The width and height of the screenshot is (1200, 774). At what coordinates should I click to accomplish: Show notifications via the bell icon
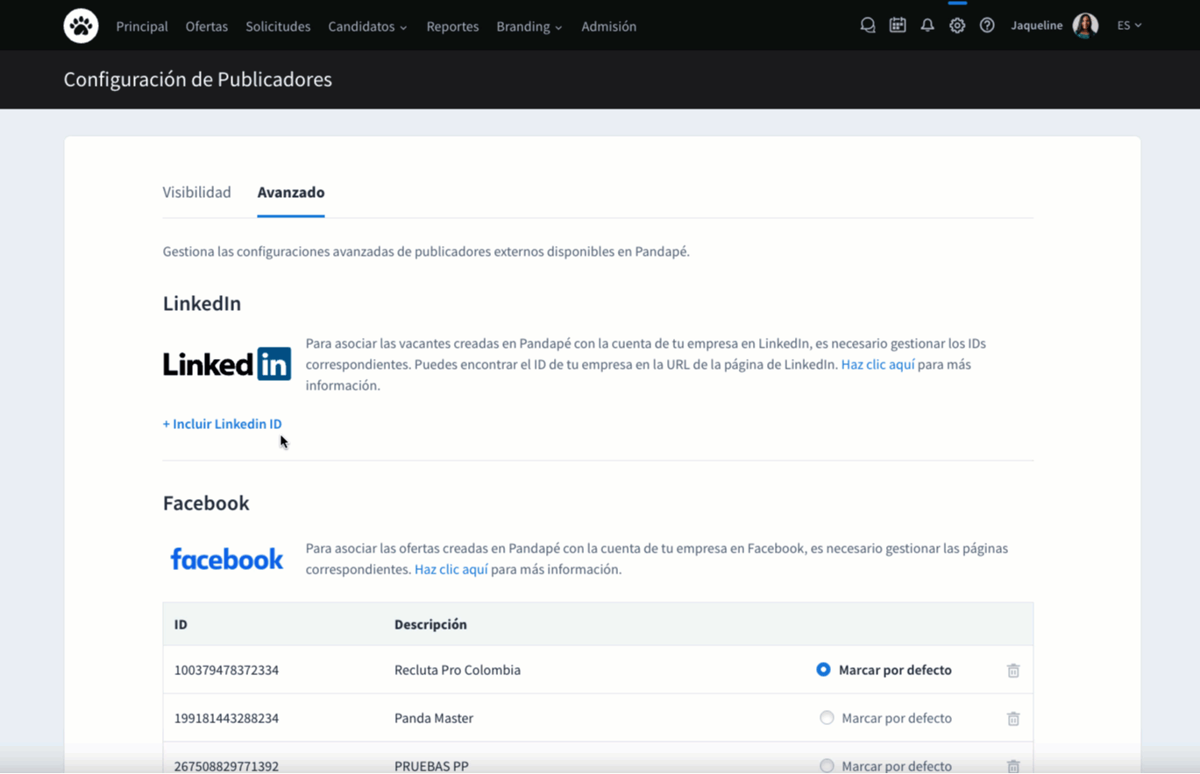(x=927, y=25)
